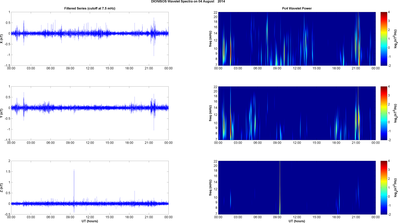Click 'freq (mHz)' label of Z spectrogram
This screenshot has width=398, height=223.
coord(210,187)
